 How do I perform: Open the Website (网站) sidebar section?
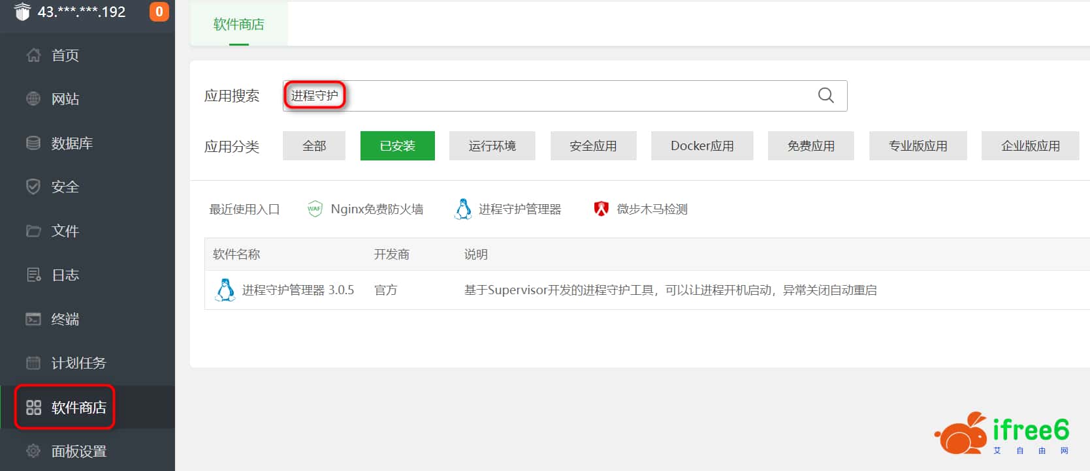pos(65,99)
